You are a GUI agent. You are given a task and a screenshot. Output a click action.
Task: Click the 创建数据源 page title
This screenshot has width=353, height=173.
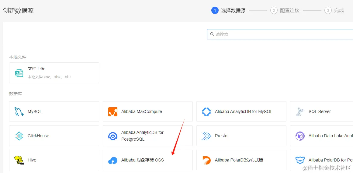tap(18, 10)
